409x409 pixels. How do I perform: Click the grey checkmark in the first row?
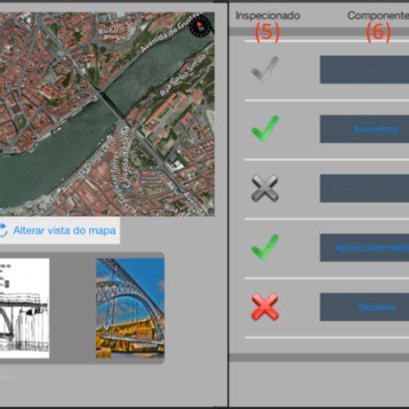(x=265, y=69)
